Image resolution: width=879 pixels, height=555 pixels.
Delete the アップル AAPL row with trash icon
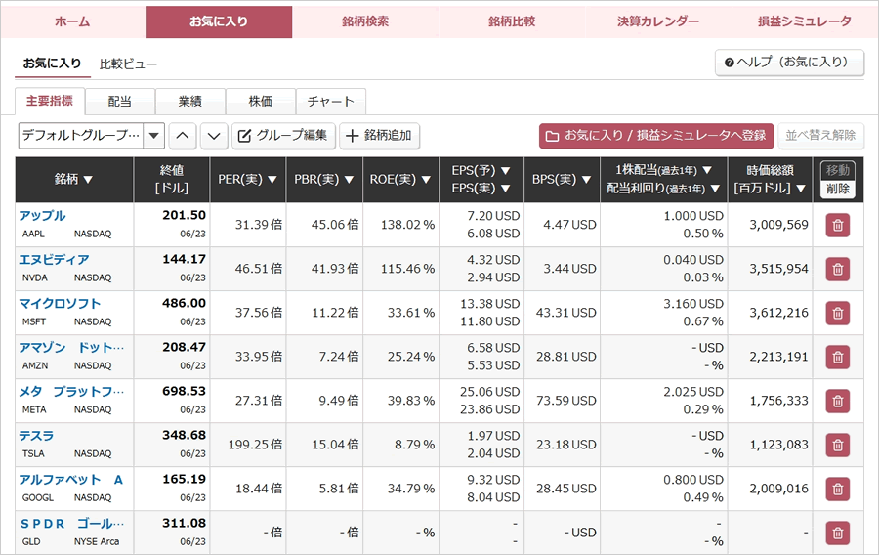click(x=838, y=225)
